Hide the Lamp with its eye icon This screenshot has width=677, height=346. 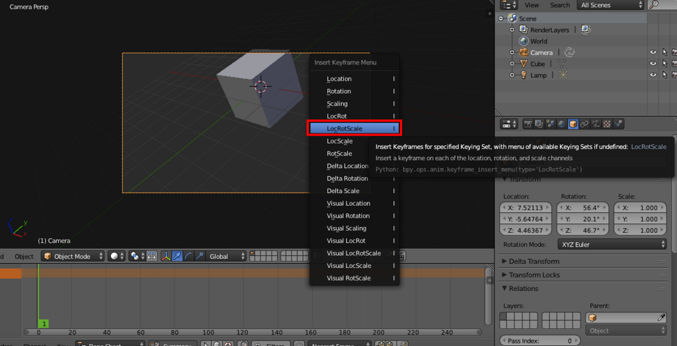pos(653,75)
